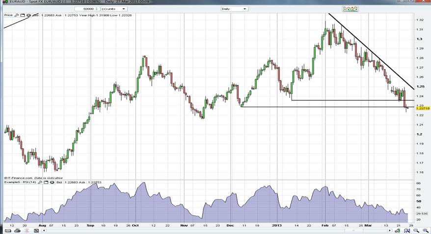Close the Price panel with X icon
The image size is (431, 234).
28,15
